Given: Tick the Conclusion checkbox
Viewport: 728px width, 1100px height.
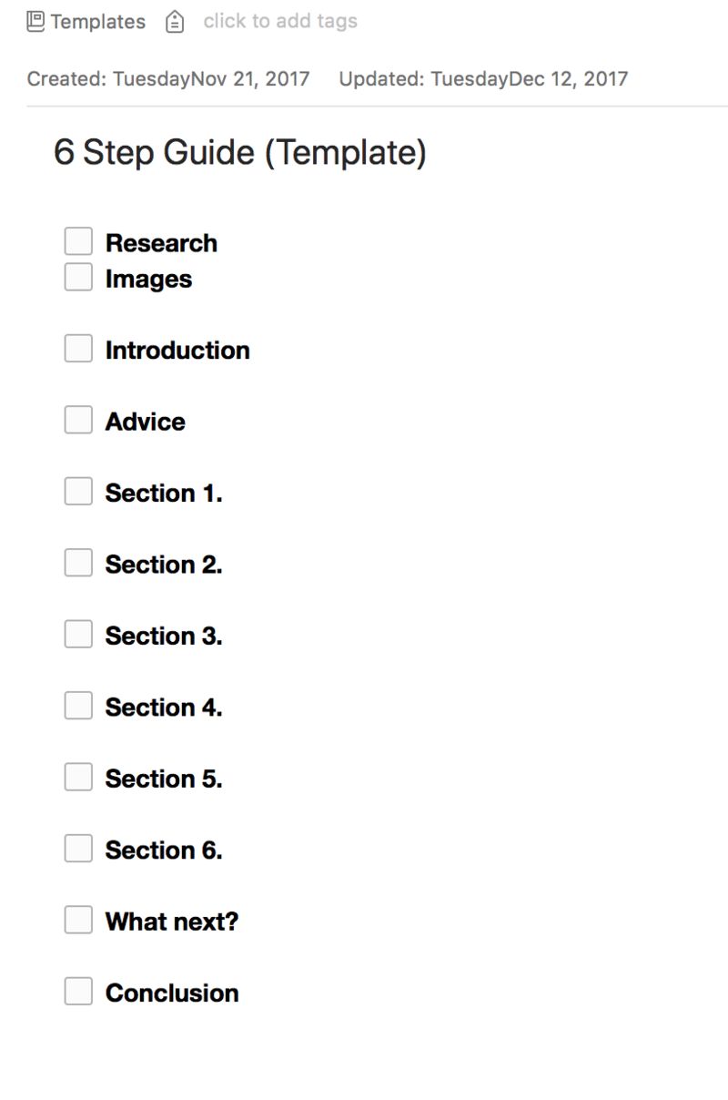Looking at the screenshot, I should tap(78, 991).
